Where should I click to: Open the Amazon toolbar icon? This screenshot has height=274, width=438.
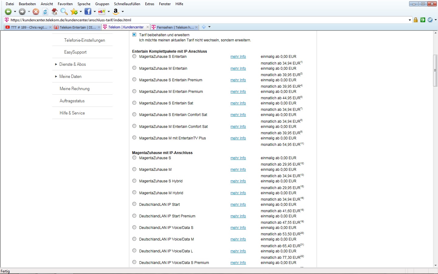click(116, 12)
